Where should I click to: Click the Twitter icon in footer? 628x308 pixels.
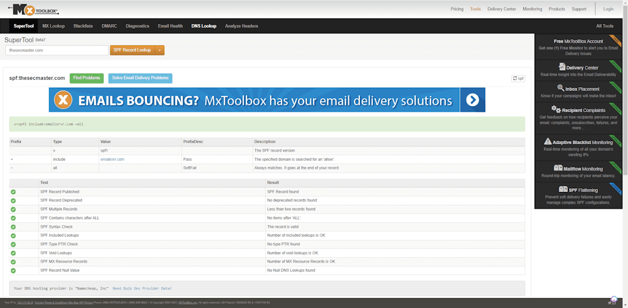[x=609, y=302]
